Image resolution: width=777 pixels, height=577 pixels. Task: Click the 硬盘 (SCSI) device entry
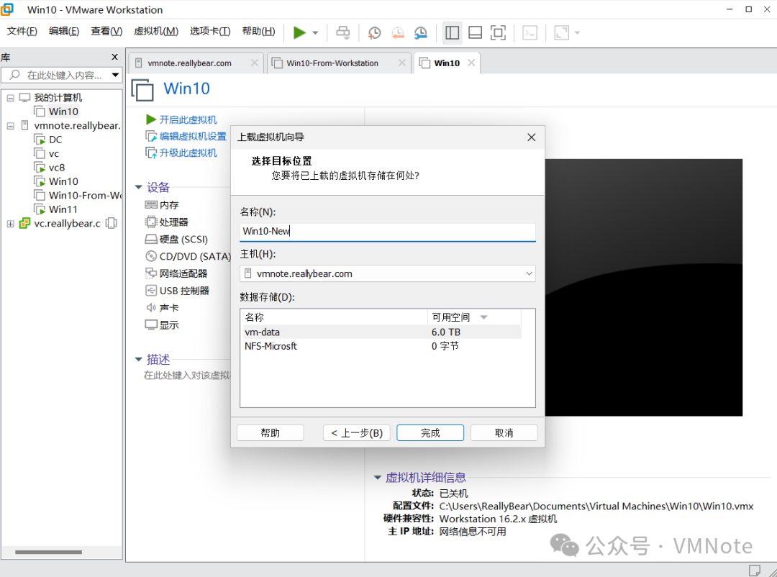tap(183, 240)
